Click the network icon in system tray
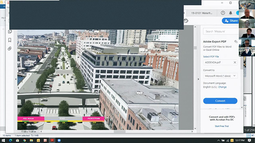Viewport: 255px width, 143px height. click(x=228, y=140)
